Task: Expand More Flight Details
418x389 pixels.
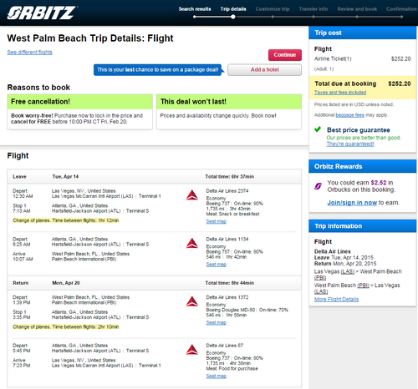Action: pos(336,300)
